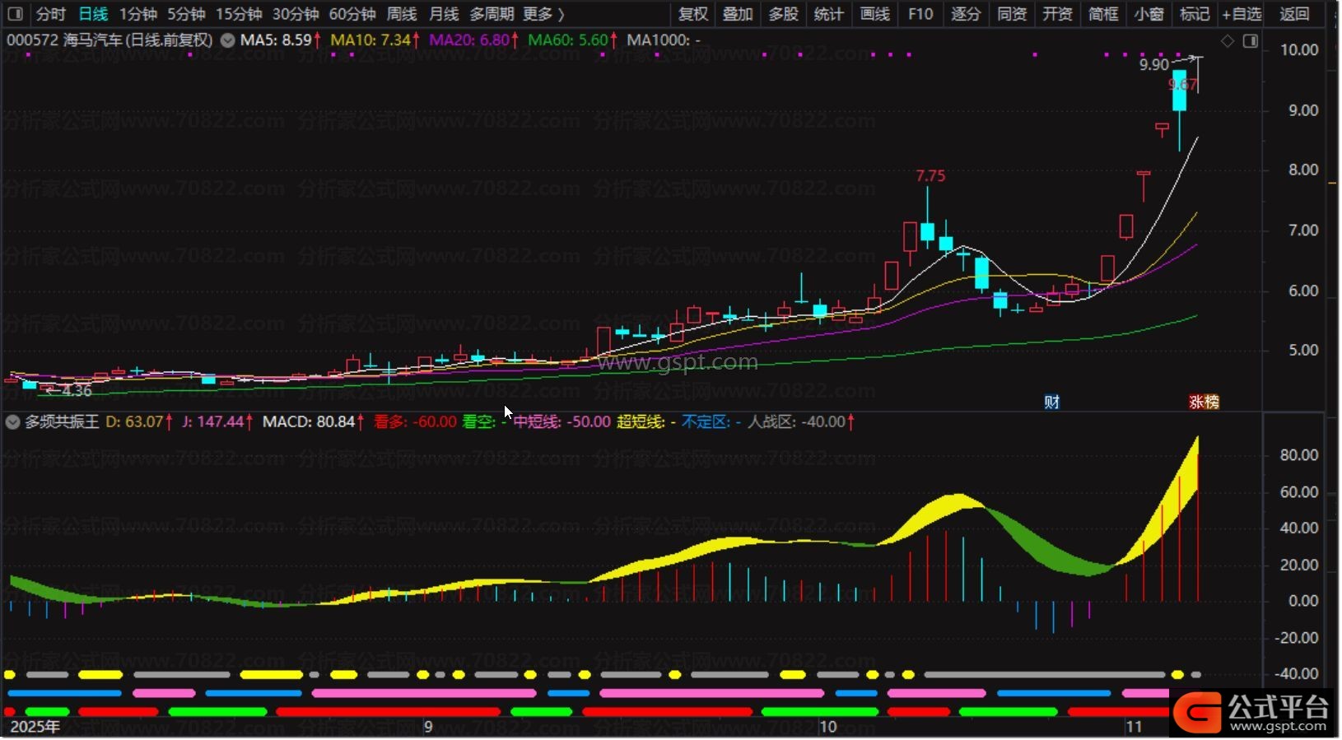Viewport: 1342px width, 740px height.
Task: Open 小窗 mini window
Action: [1149, 14]
